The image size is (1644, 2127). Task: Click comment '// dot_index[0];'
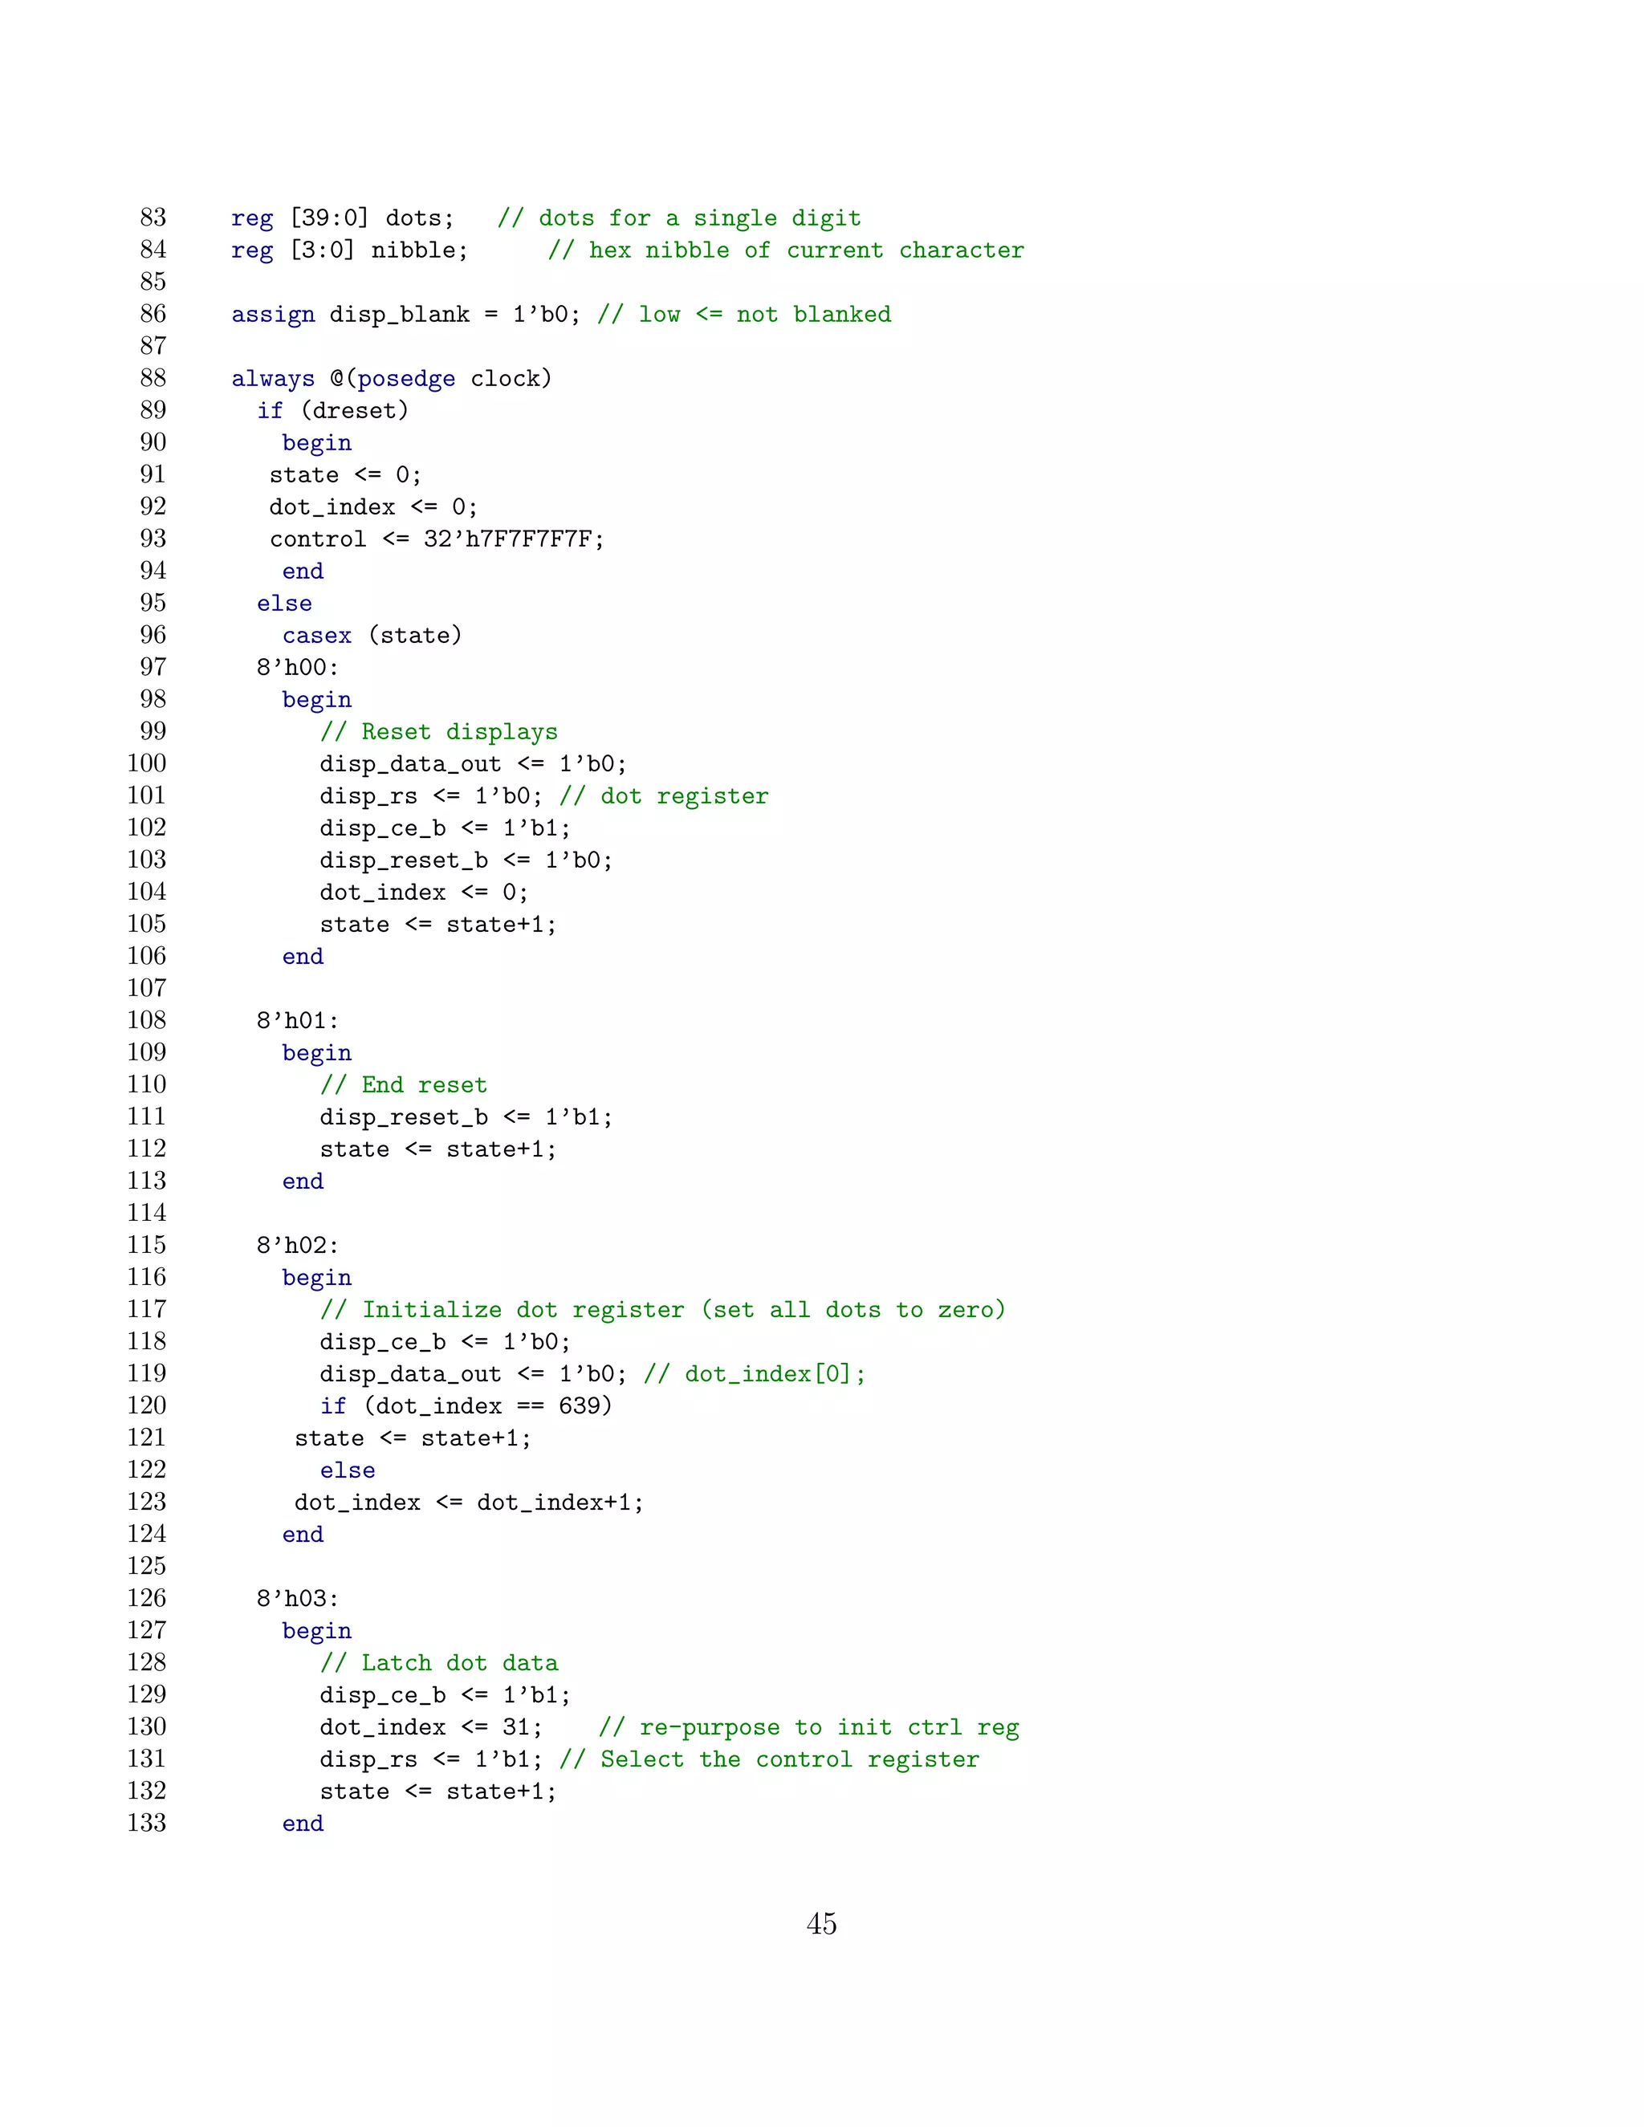[x=755, y=1375]
